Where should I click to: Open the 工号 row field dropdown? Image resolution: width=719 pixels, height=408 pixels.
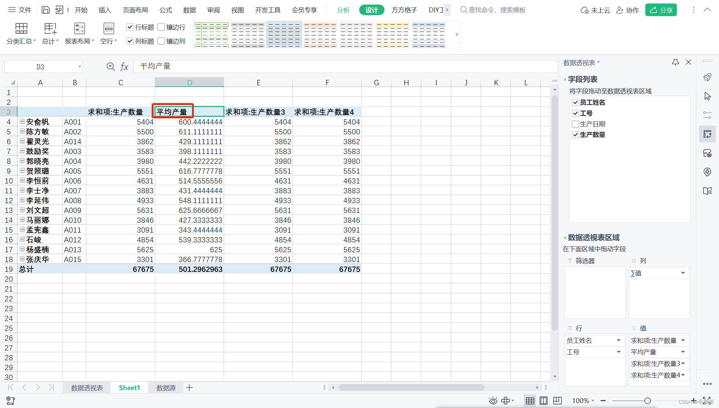pyautogui.click(x=619, y=352)
